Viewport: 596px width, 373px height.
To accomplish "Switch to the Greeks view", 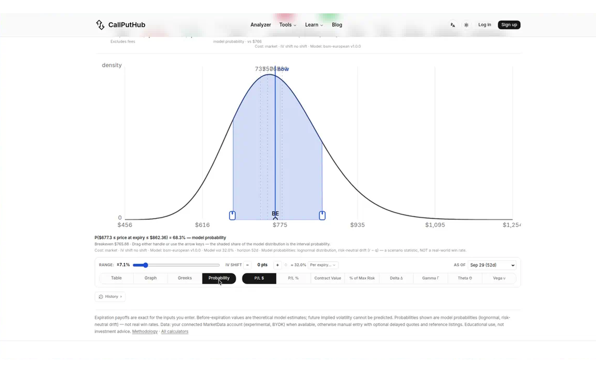I will click(x=185, y=278).
